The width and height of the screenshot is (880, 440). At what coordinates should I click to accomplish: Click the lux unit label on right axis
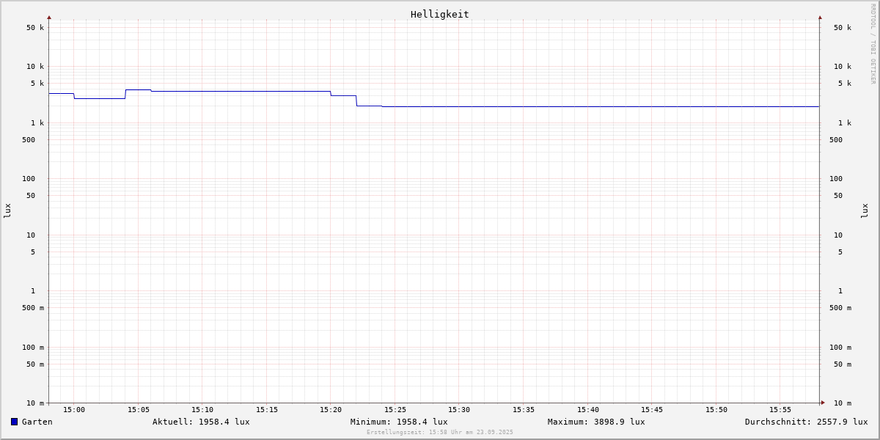click(865, 211)
